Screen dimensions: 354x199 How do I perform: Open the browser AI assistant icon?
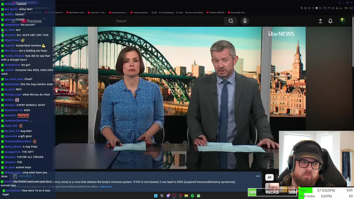(x=346, y=8)
